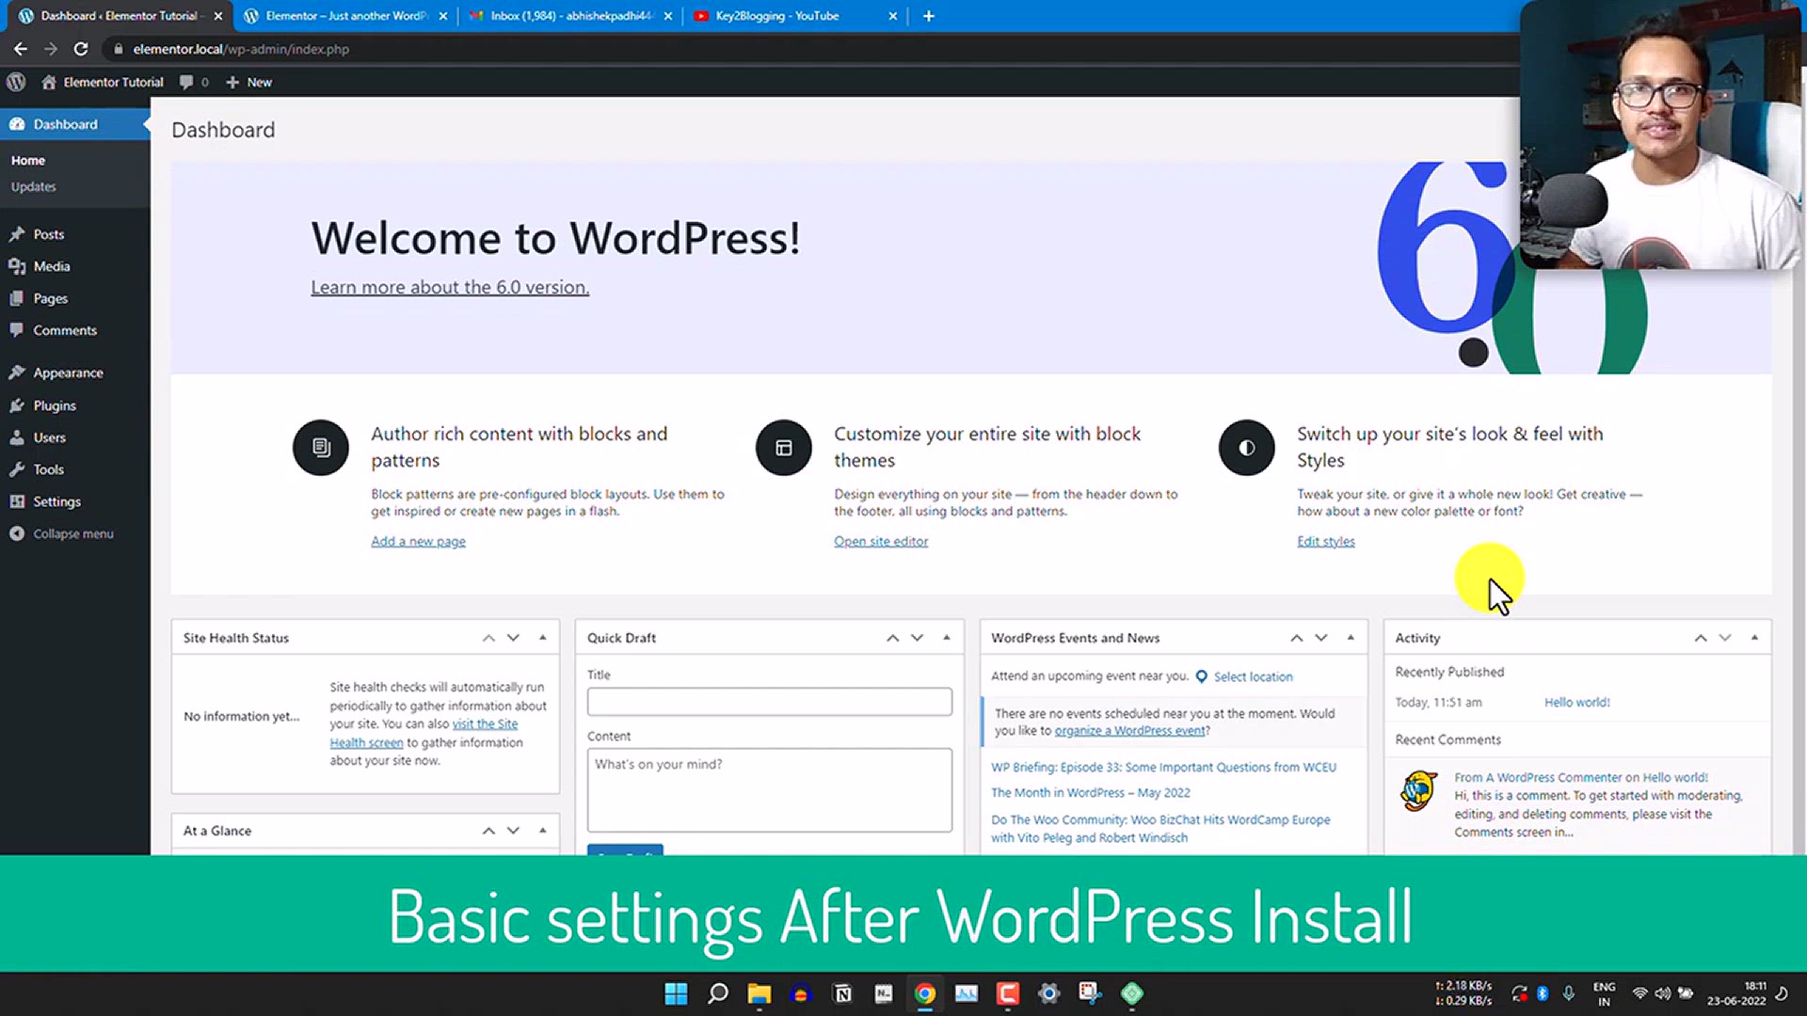Move Site Health Status panel up

coord(488,638)
